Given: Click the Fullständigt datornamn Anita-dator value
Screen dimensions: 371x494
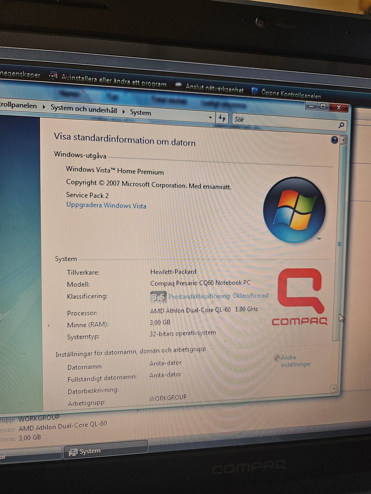Looking at the screenshot, I should [x=165, y=375].
